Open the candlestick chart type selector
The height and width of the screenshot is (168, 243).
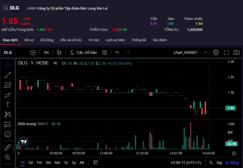(59, 52)
